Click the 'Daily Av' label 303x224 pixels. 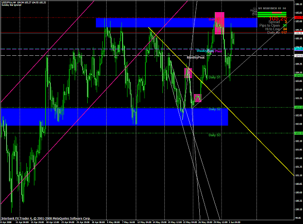click(273, 32)
